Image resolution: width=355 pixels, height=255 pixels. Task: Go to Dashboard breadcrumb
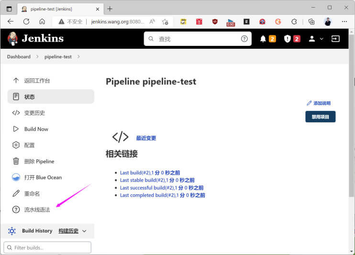pos(19,57)
